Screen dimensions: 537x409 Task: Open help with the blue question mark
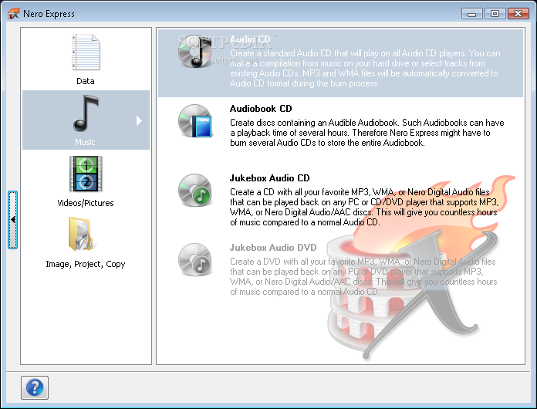click(x=35, y=387)
